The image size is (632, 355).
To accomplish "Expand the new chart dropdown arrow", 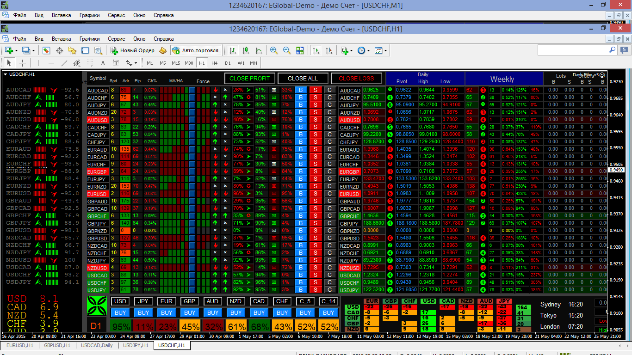I will pyautogui.click(x=16, y=50).
